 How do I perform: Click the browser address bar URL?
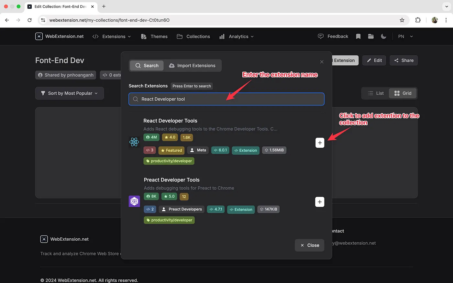(109, 20)
